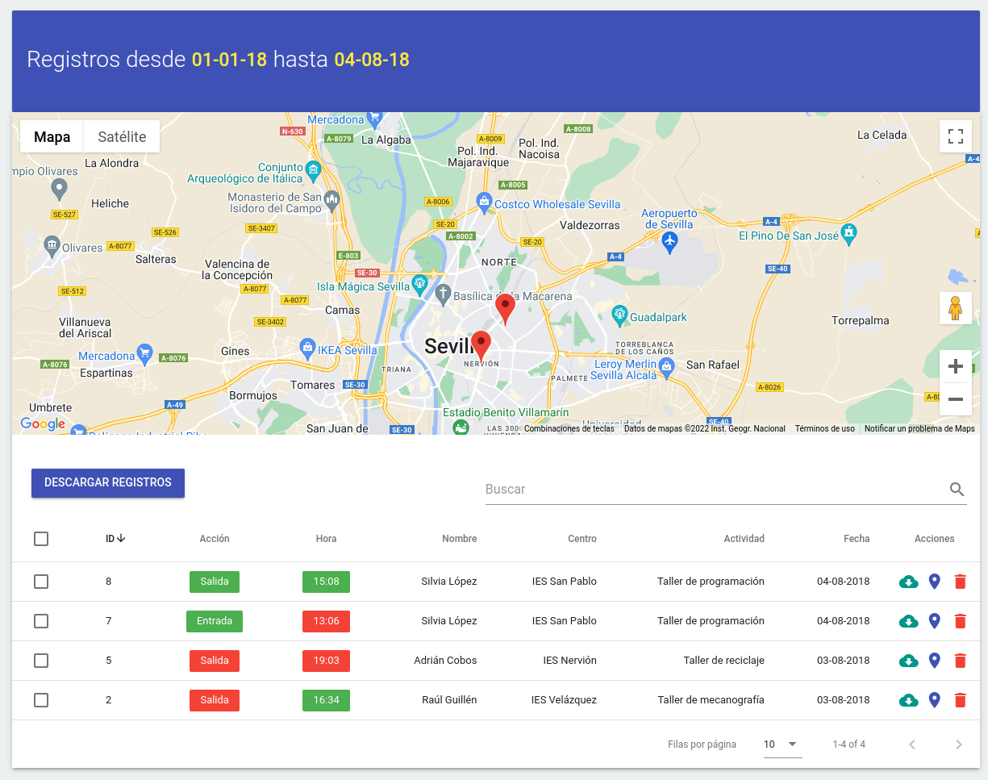Viewport: 988px width, 780px height.
Task: Click the Entrada badge in row 7
Action: pos(215,621)
